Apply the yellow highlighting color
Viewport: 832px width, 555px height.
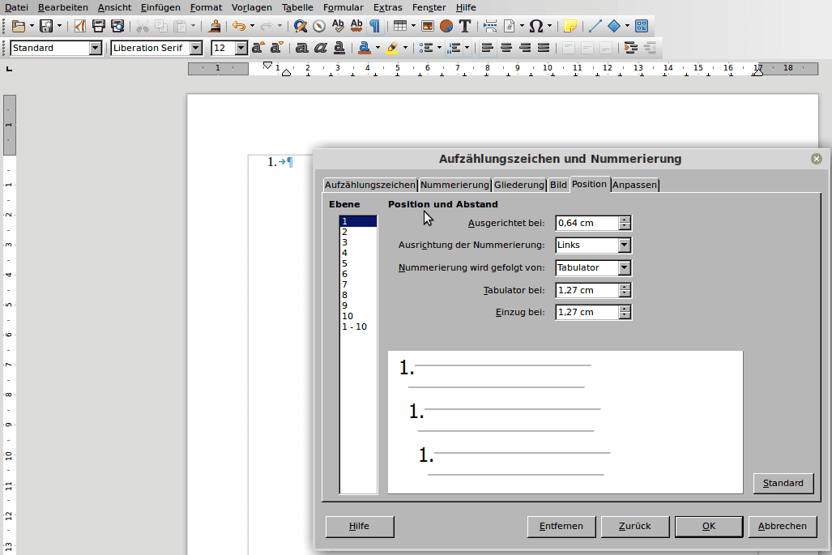pos(392,48)
